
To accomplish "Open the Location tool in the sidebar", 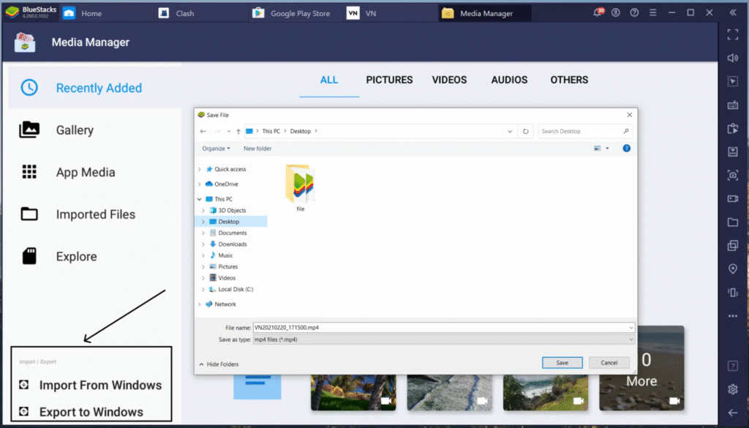I will pyautogui.click(x=733, y=269).
